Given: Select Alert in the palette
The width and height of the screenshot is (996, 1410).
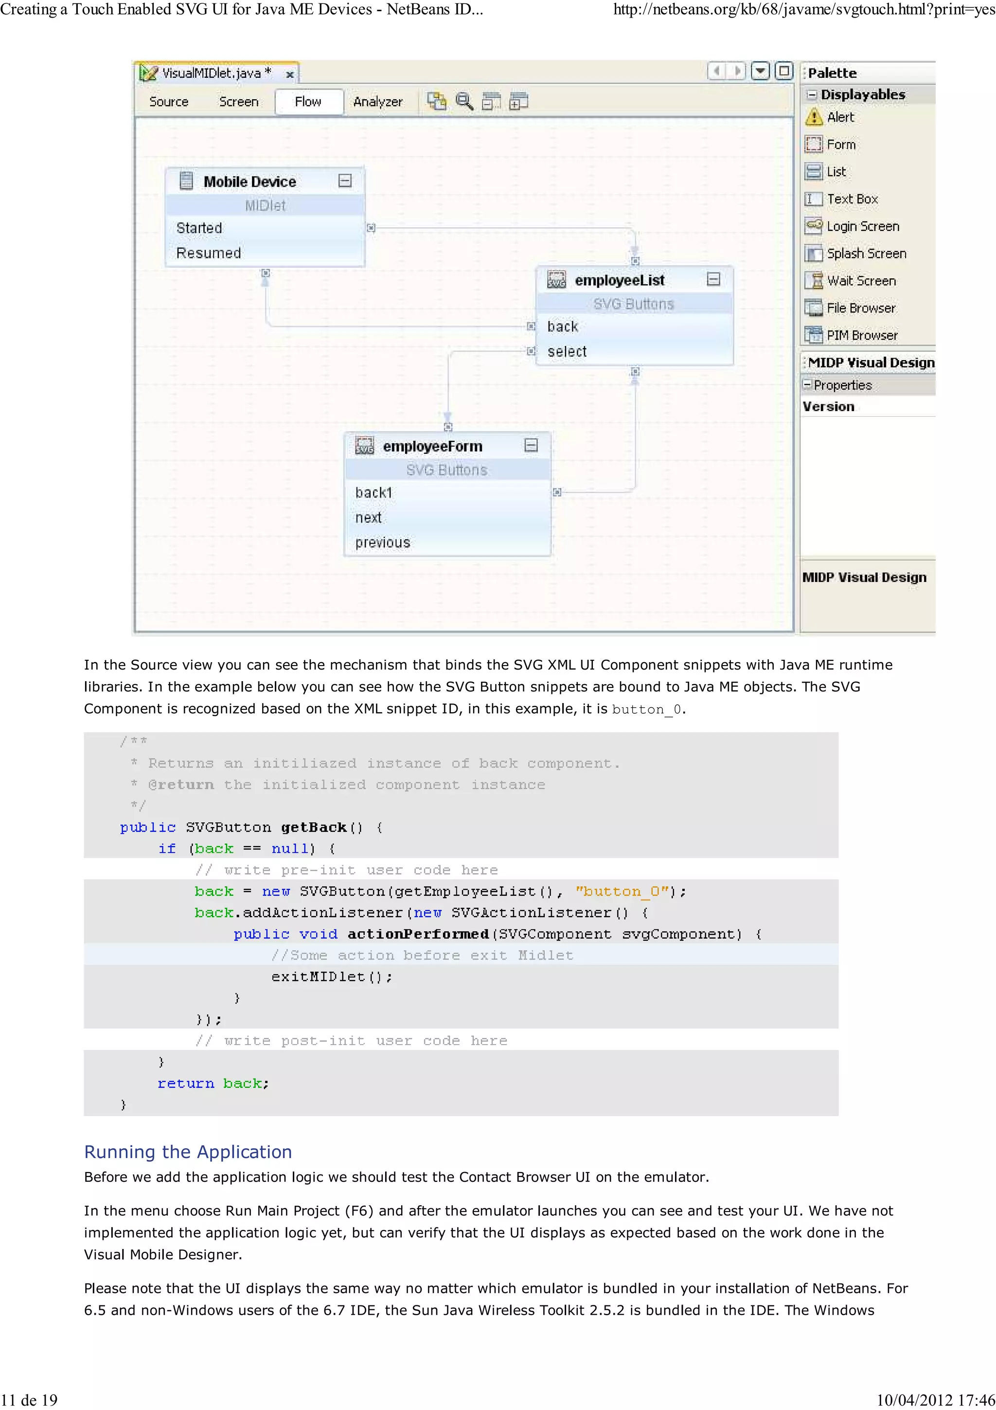Looking at the screenshot, I should click(x=830, y=117).
